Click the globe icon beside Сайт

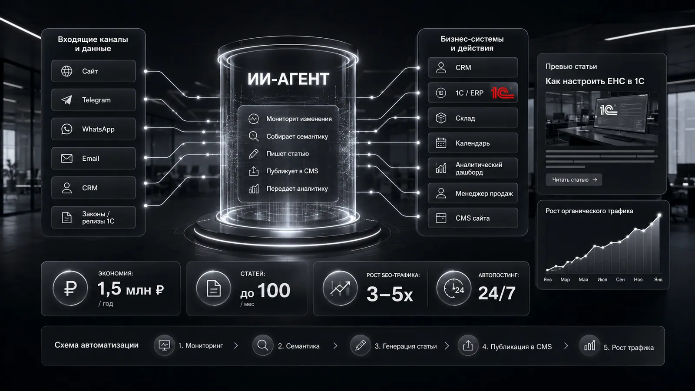tap(67, 71)
